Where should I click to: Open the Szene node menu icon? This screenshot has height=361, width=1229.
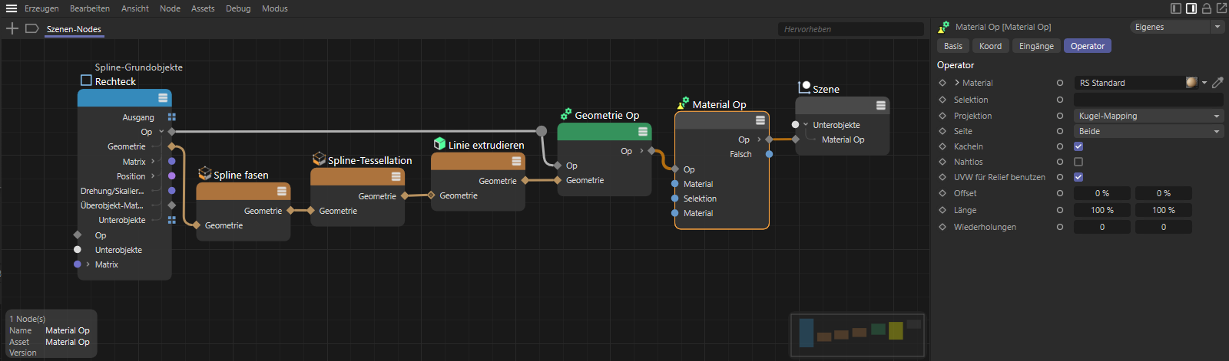click(880, 105)
